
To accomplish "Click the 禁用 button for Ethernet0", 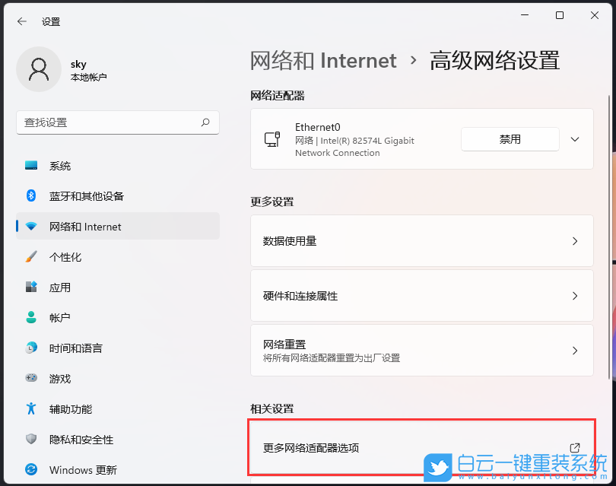I will point(510,138).
